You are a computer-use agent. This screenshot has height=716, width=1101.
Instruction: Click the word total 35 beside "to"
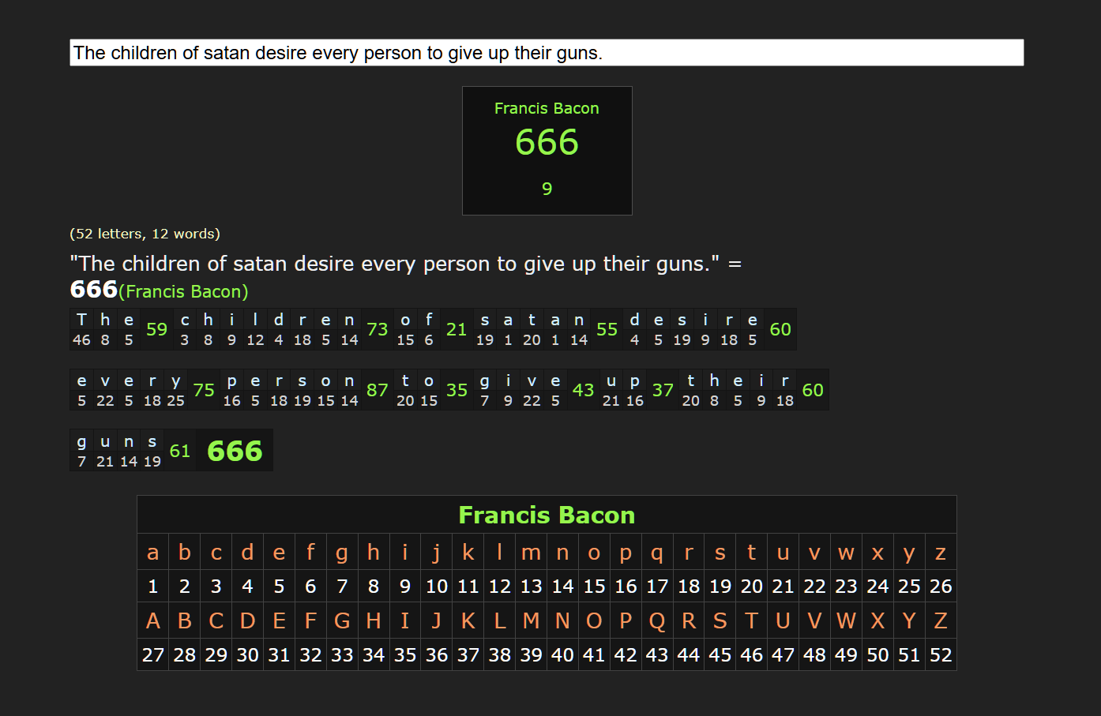pyautogui.click(x=457, y=390)
